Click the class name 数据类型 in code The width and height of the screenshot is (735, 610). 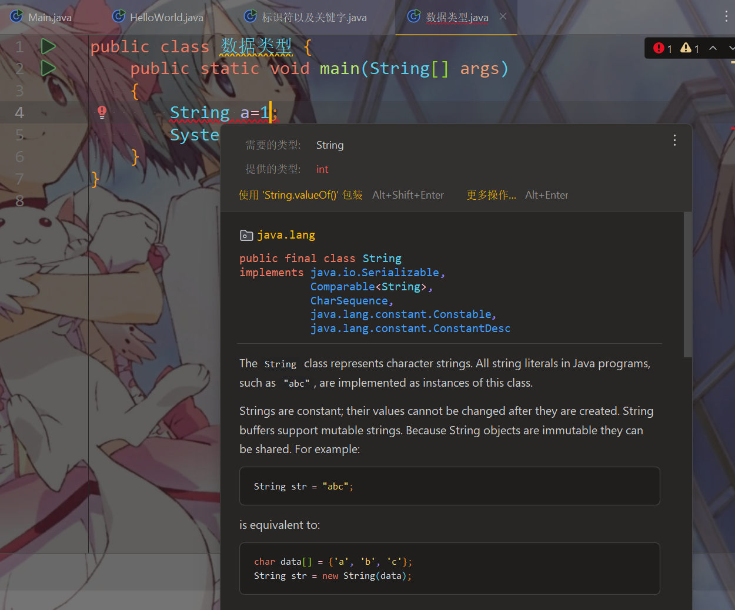pyautogui.click(x=256, y=46)
